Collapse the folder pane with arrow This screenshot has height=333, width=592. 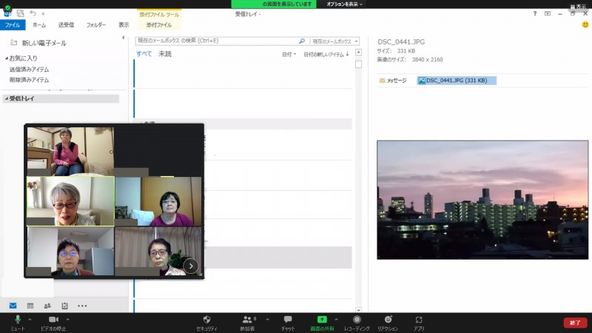[124, 38]
